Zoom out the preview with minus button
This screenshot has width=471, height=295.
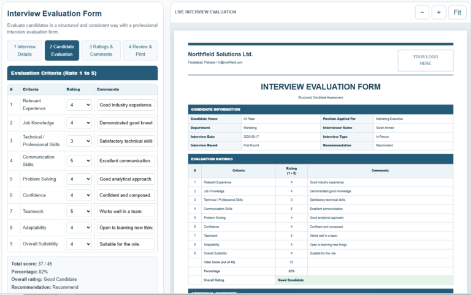422,13
